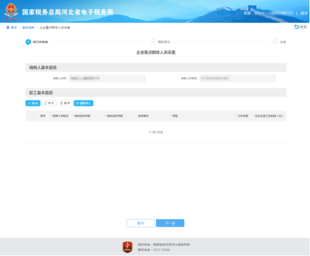The width and height of the screenshot is (310, 256).
Task: Click the 企业重点群体人员采集 page title
Action: 156,53
